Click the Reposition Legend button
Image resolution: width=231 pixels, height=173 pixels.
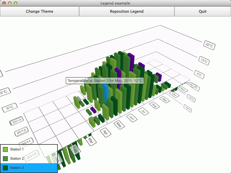coord(126,12)
